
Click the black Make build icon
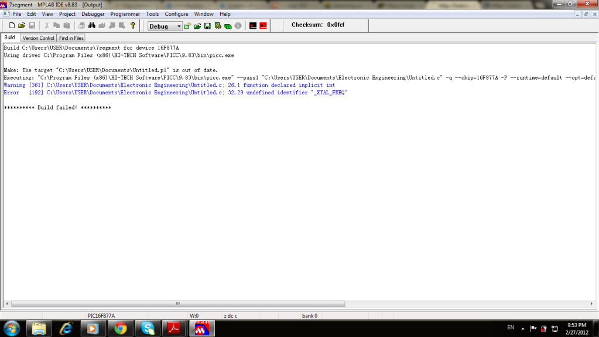tap(253, 26)
